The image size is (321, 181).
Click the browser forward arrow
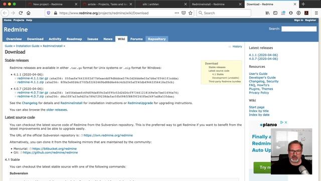[x=13, y=13]
